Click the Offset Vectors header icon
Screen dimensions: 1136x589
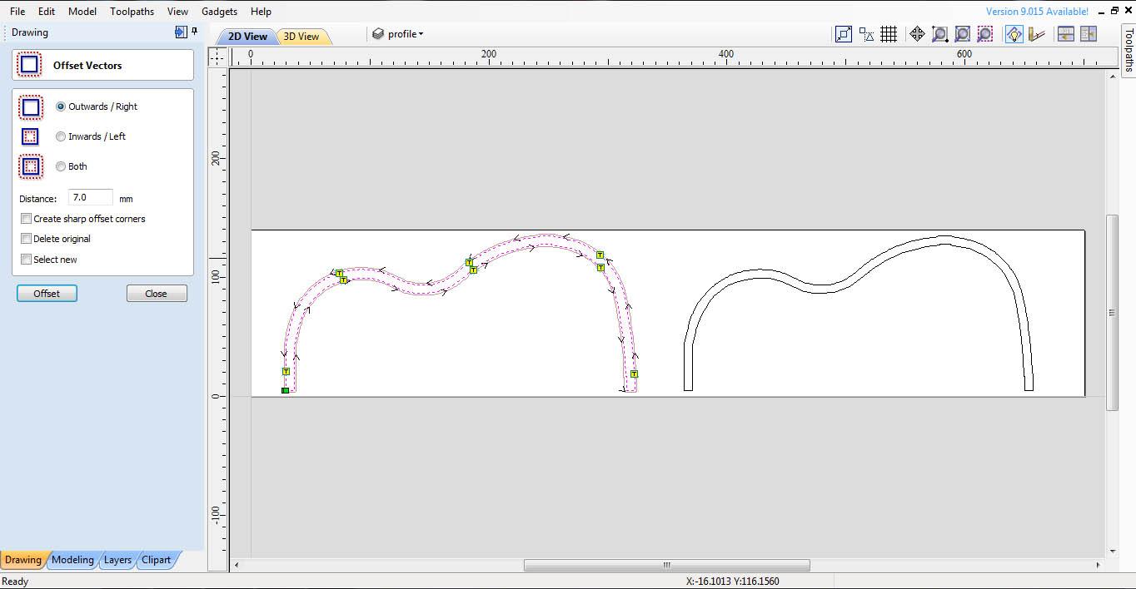coord(30,65)
